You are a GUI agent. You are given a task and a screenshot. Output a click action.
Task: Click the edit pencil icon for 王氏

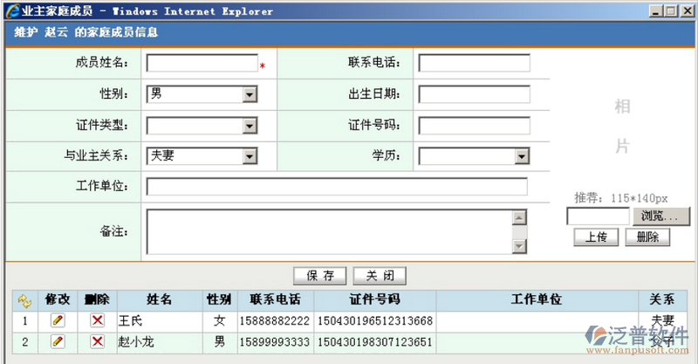58,320
